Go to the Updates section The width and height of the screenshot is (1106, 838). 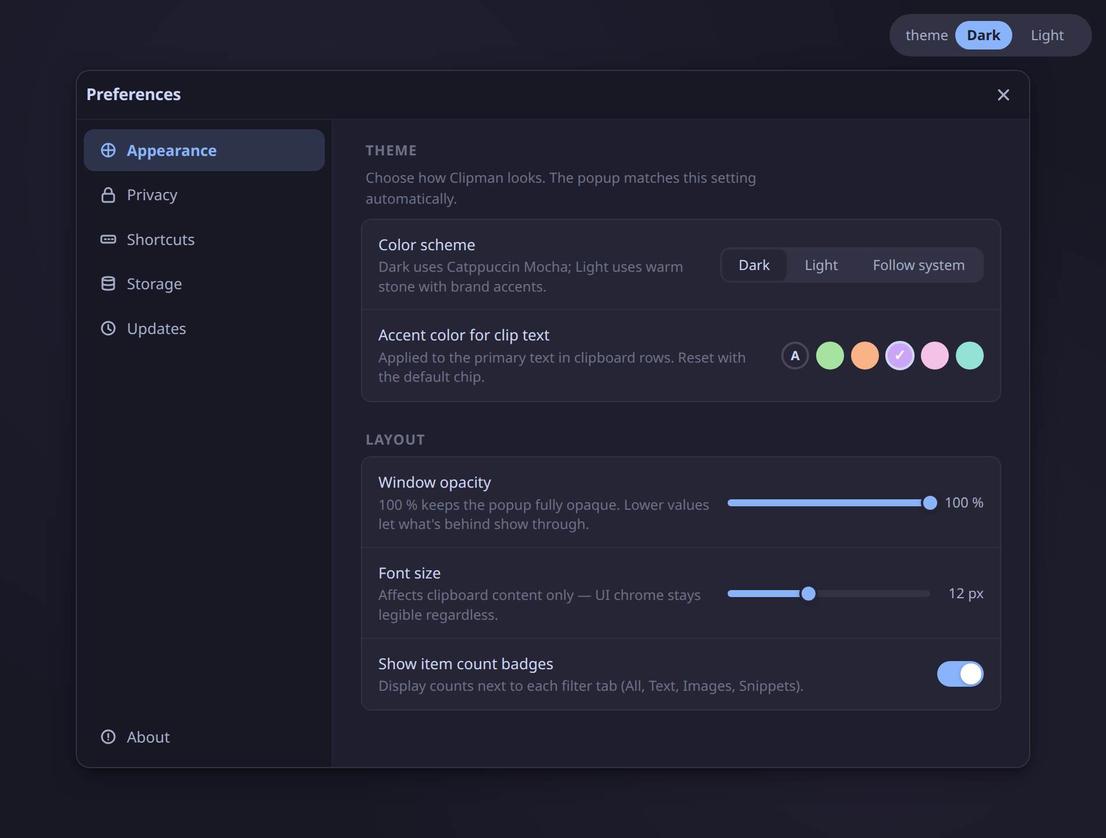click(204, 328)
